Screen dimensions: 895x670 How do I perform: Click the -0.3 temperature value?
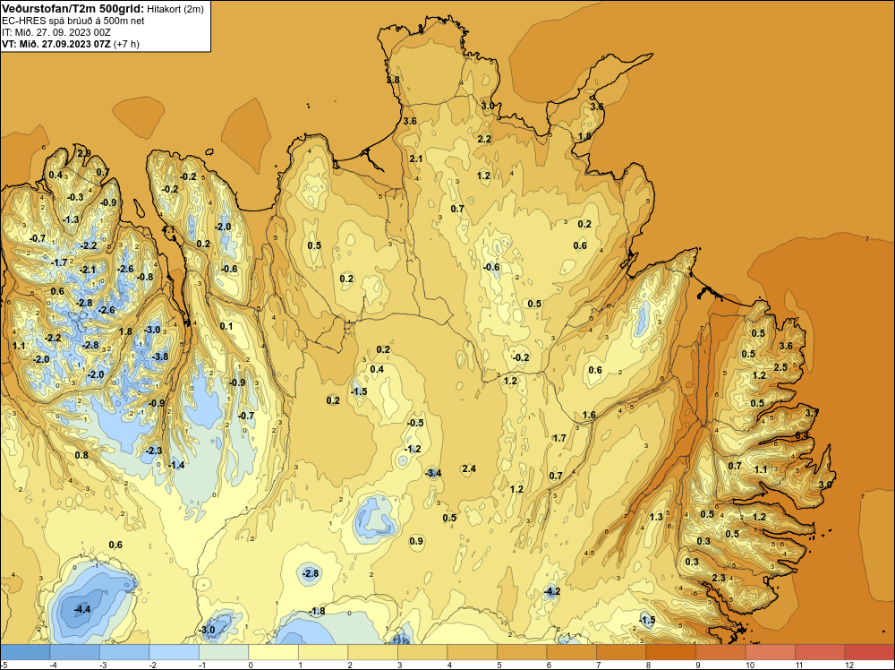coord(75,197)
